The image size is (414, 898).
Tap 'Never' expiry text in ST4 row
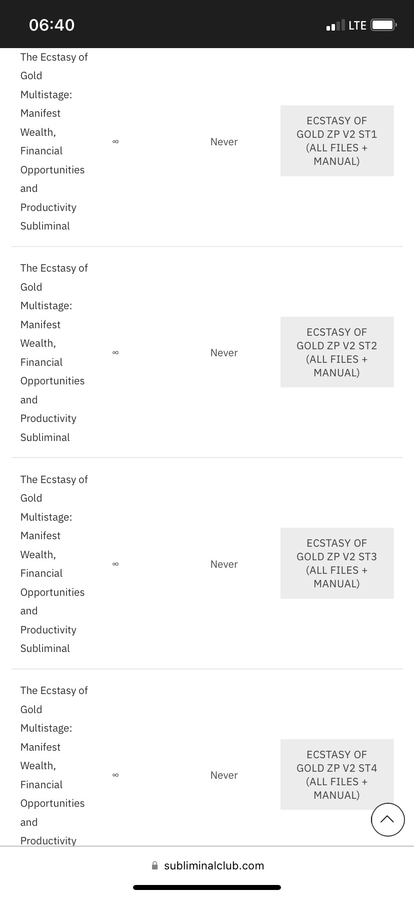pyautogui.click(x=224, y=775)
